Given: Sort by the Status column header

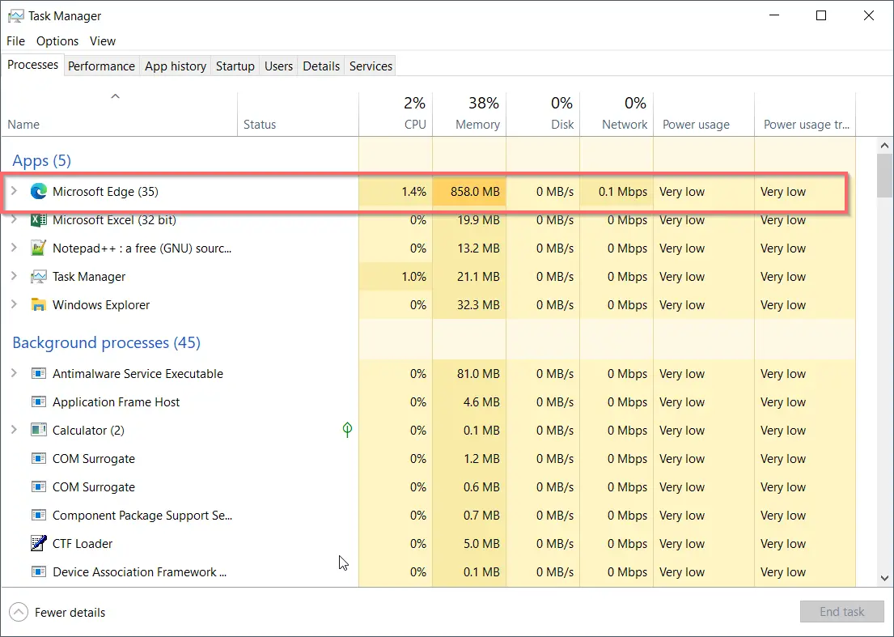Looking at the screenshot, I should 298,114.
